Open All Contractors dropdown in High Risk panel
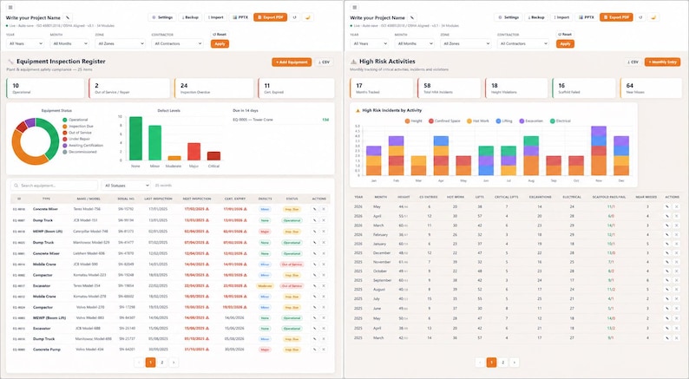This screenshot has width=689, height=379. 523,43
